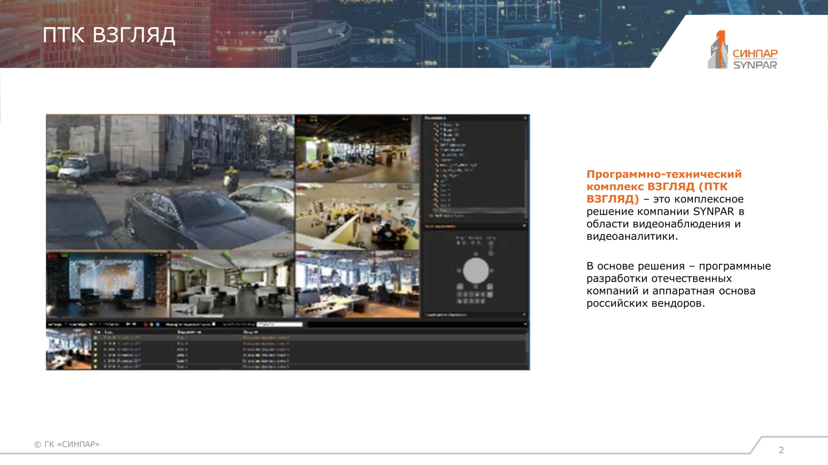Open the event snapshot thumbnail at bottom left
Screen dimensions: 828x465
pos(69,349)
